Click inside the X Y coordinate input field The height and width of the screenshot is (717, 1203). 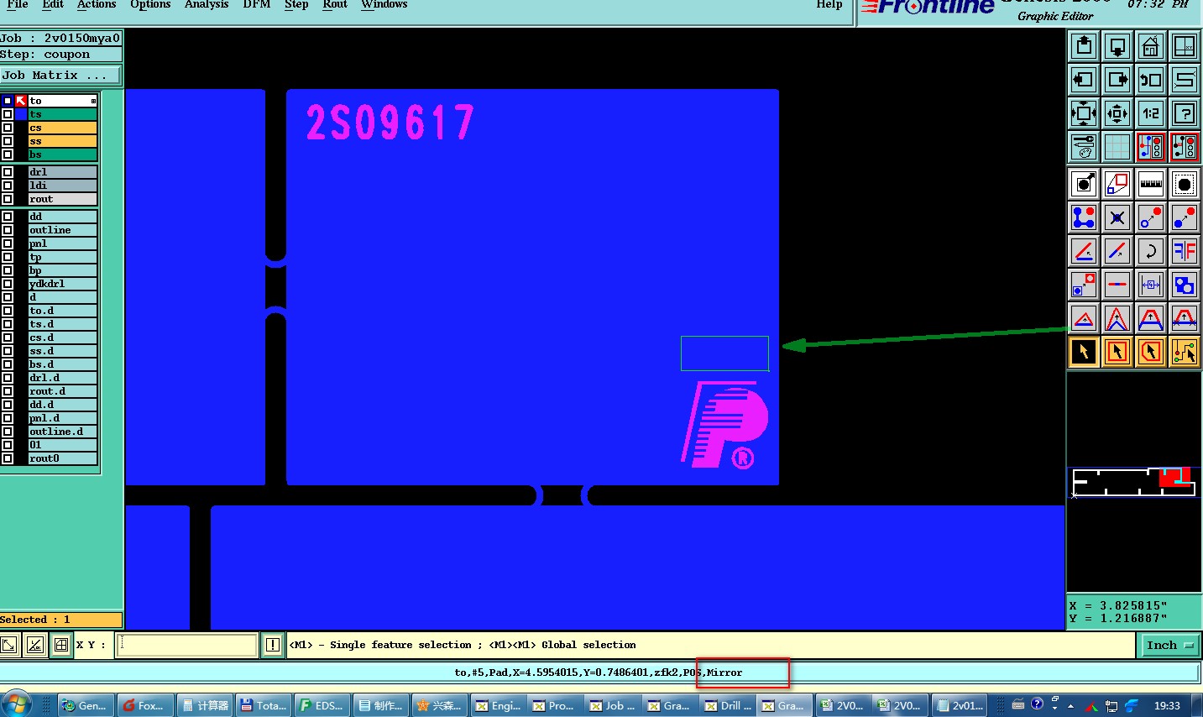(x=186, y=645)
